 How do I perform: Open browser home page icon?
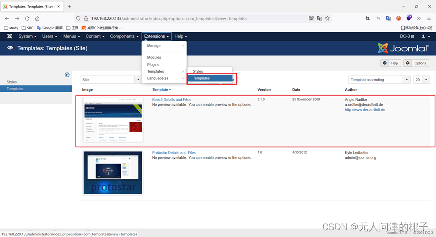click(x=37, y=18)
